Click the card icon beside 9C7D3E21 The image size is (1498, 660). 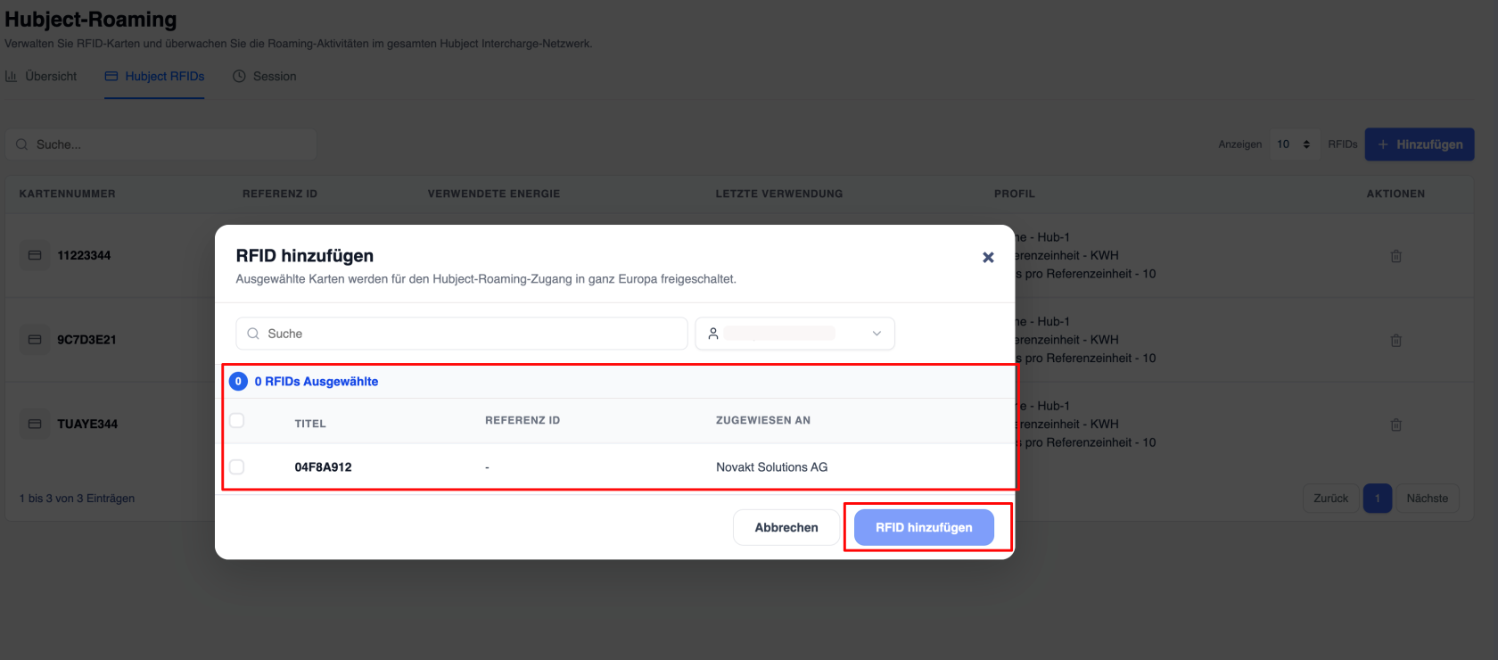(35, 340)
